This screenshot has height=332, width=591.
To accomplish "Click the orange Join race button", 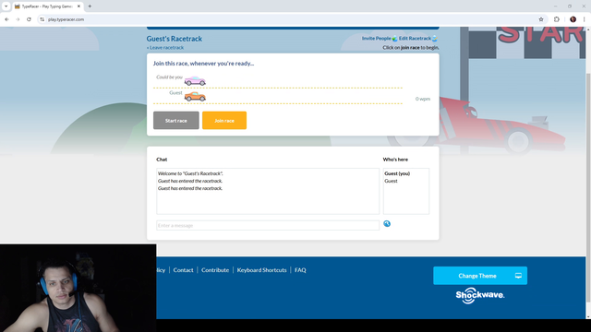I will click(224, 121).
